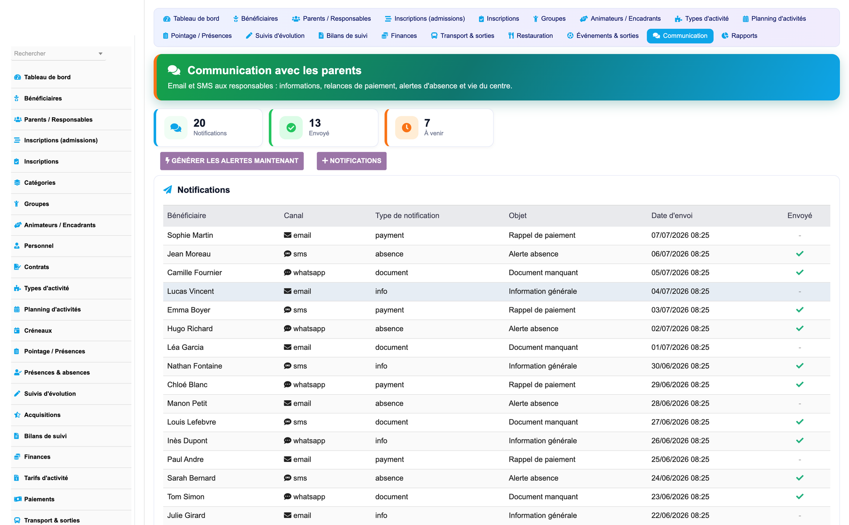Click the Présences & absences sidebar icon
Viewport: 849px width, 525px height.
coord(17,373)
